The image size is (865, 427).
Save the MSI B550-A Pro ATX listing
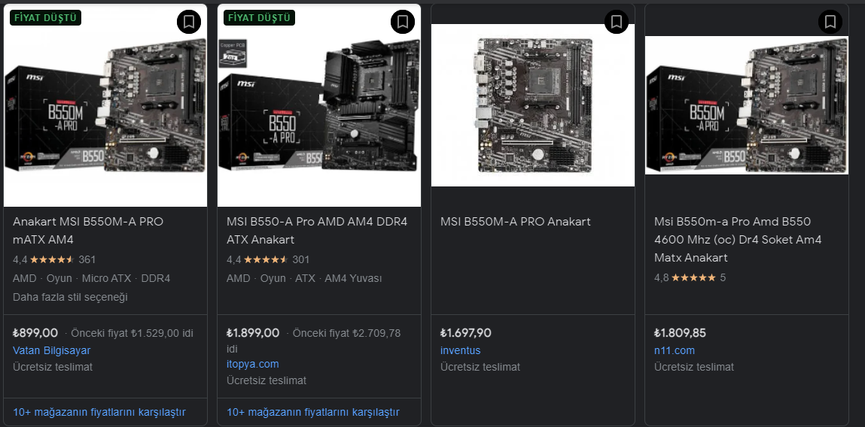tap(403, 22)
